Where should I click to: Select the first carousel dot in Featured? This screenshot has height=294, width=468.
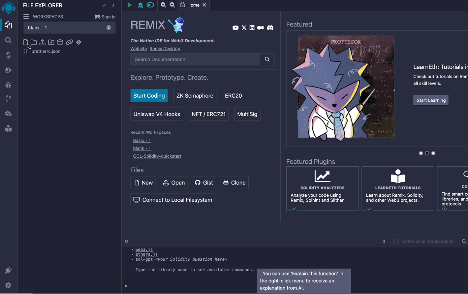pos(421,153)
